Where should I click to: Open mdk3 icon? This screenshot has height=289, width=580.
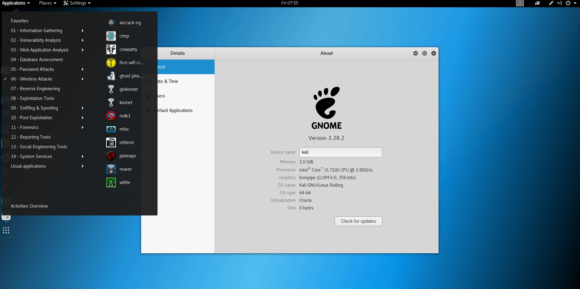111,116
